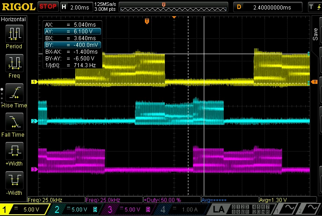Screen dimensions: 322x216
Task: Select the Freq measurement icon
Action: (14, 63)
